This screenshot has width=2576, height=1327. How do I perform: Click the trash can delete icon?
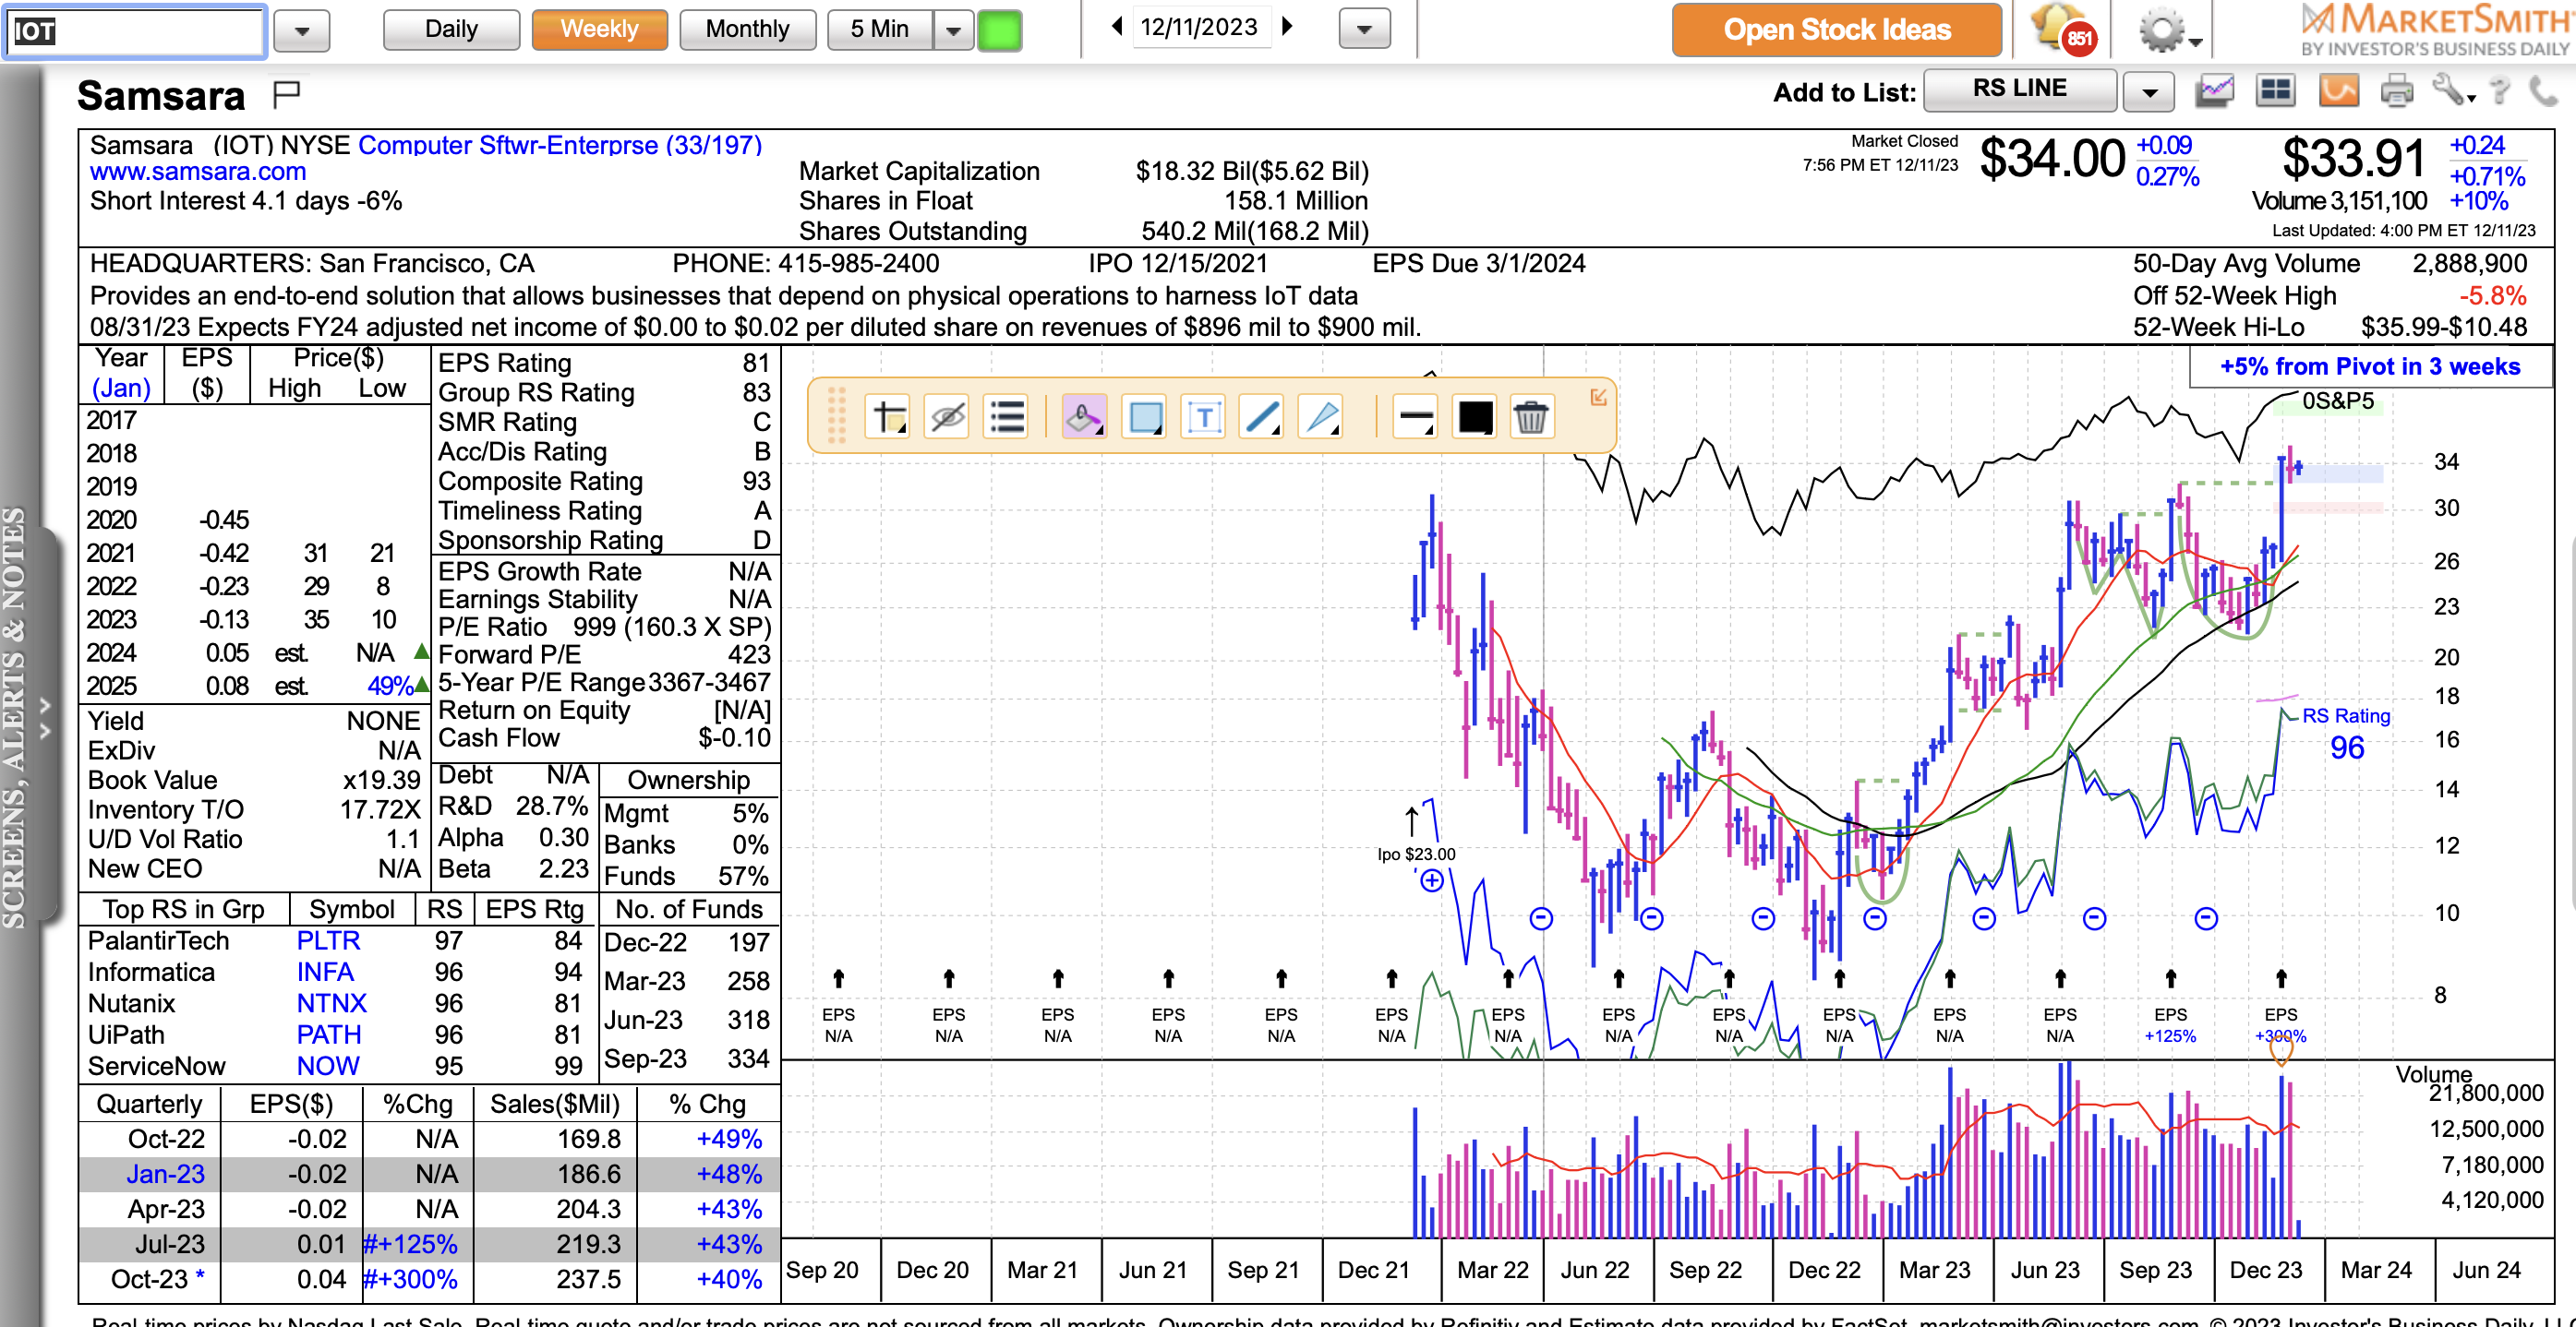point(1530,417)
